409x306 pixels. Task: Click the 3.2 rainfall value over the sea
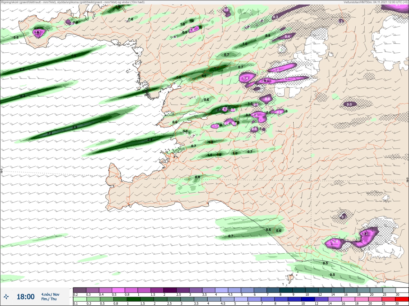pos(50,133)
